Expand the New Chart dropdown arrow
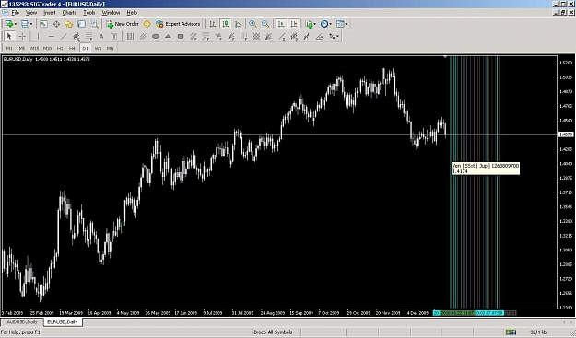The width and height of the screenshot is (576, 338). (x=16, y=24)
